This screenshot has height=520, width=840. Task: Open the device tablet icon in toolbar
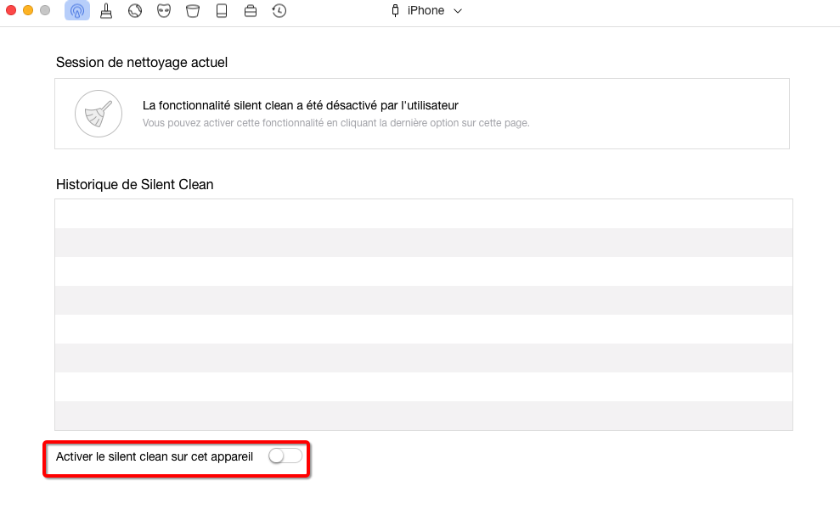tap(221, 11)
